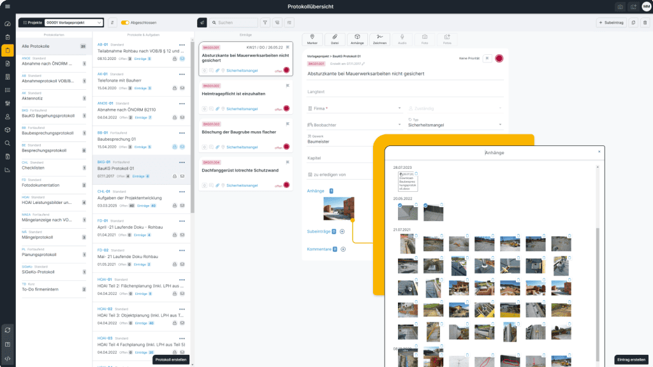This screenshot has width=653, height=367.
Task: Click the Subeintrag button
Action: [x=612, y=23]
